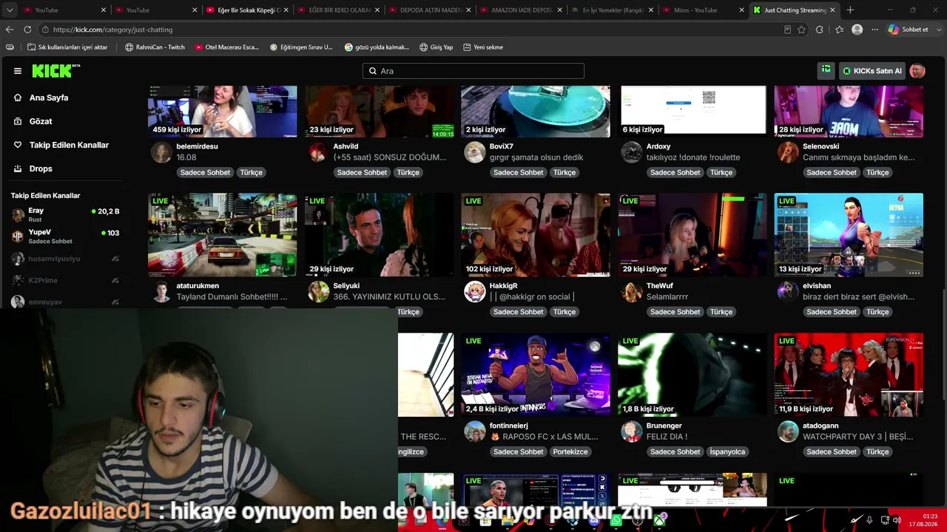Image resolution: width=947 pixels, height=532 pixels.
Task: Click the browser back arrow
Action: tap(10, 30)
